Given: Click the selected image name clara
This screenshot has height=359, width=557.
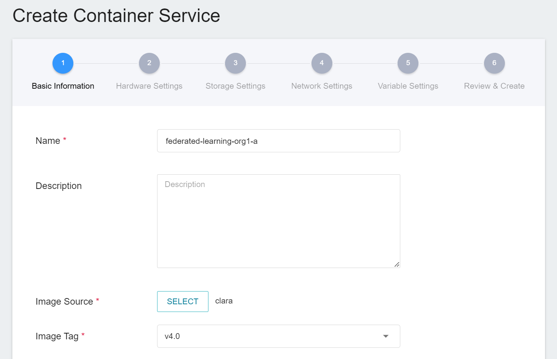Looking at the screenshot, I should 224,301.
